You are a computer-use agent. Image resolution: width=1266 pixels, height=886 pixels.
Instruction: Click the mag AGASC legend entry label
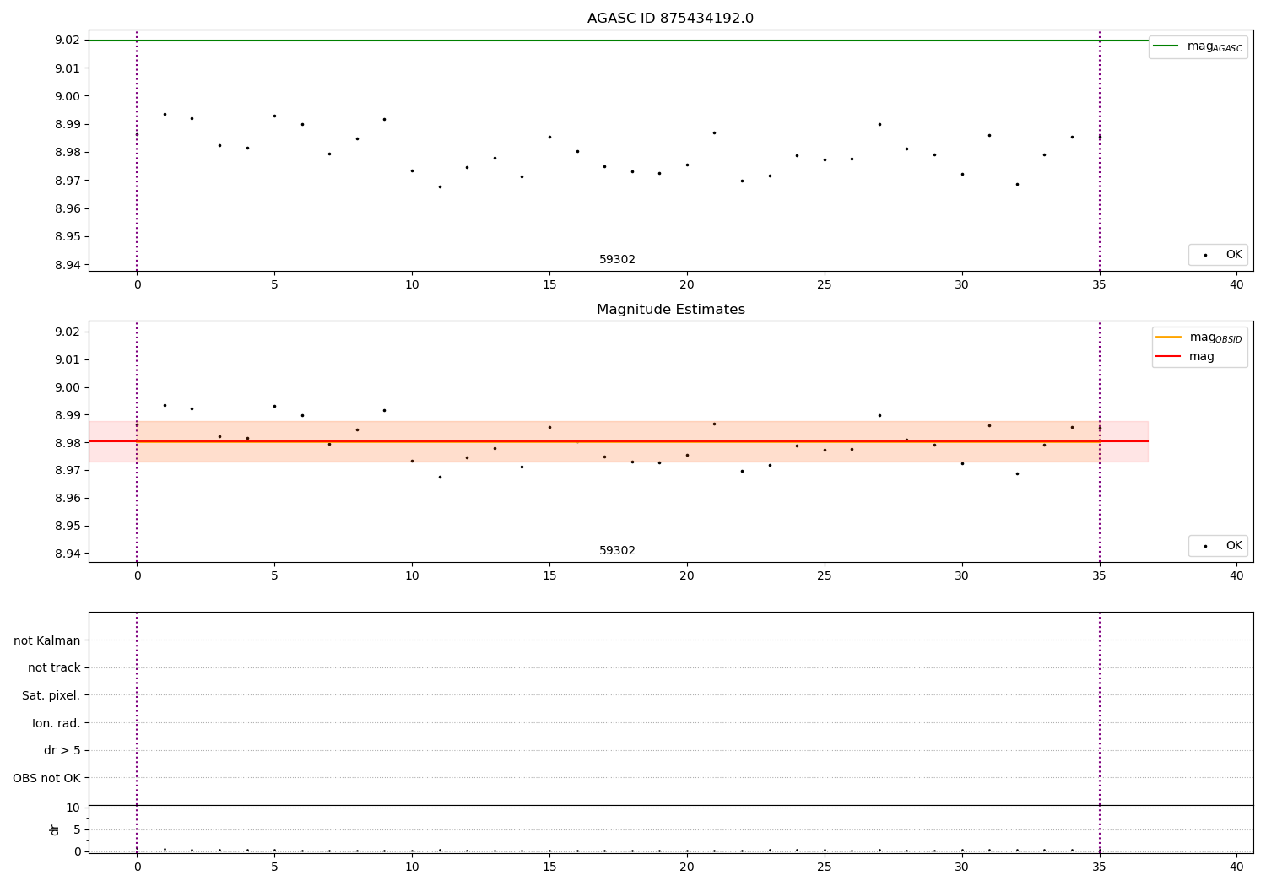tap(1215, 46)
